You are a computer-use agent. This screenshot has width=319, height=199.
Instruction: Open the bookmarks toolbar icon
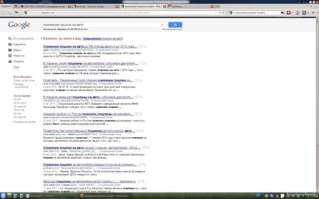click(304, 13)
